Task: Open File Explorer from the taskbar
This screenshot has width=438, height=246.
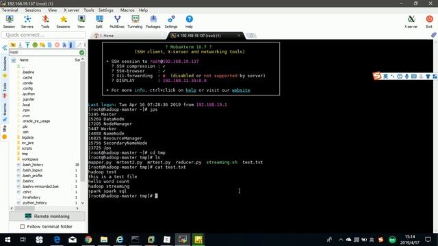Action: coord(104,240)
